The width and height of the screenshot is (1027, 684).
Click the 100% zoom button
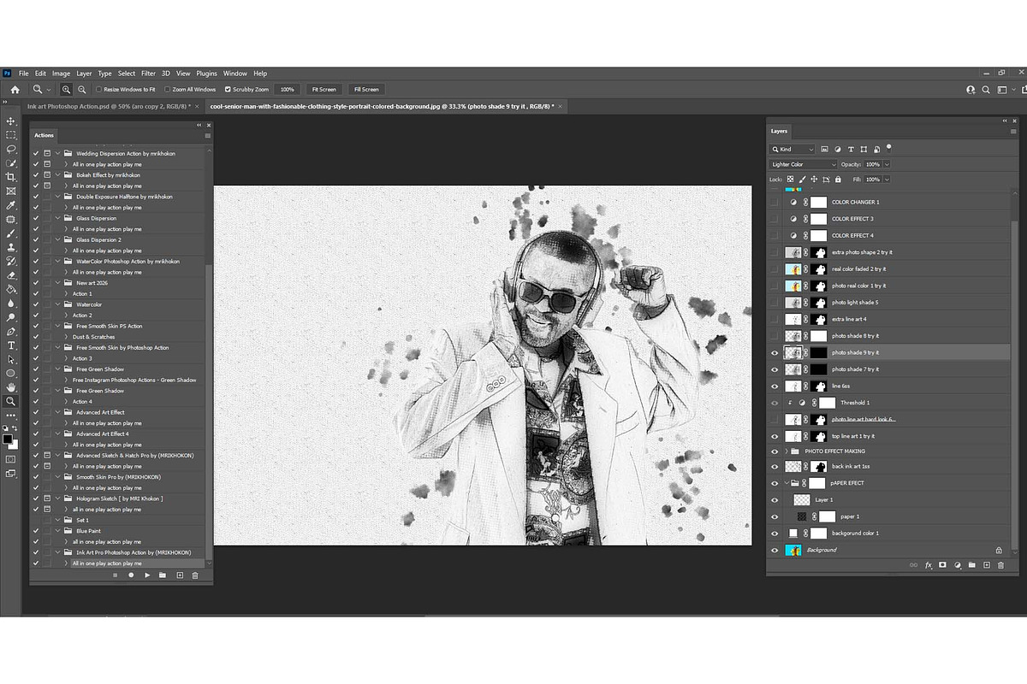coord(288,89)
